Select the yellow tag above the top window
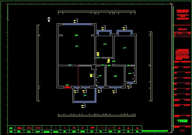The image size is (192, 135). (75, 21)
